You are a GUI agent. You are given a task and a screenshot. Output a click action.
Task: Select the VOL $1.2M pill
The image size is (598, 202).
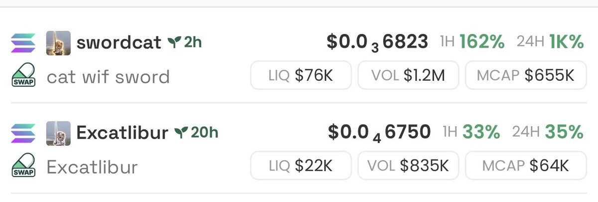pos(408,75)
